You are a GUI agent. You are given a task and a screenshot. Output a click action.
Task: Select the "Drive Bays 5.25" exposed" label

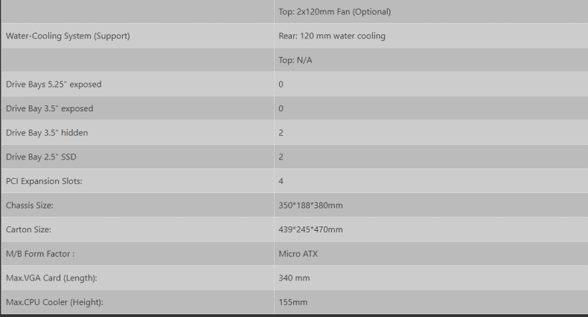pyautogui.click(x=54, y=85)
